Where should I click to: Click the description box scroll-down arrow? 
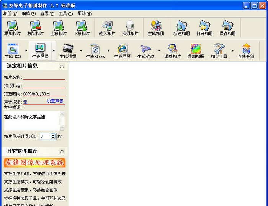coord(62,128)
